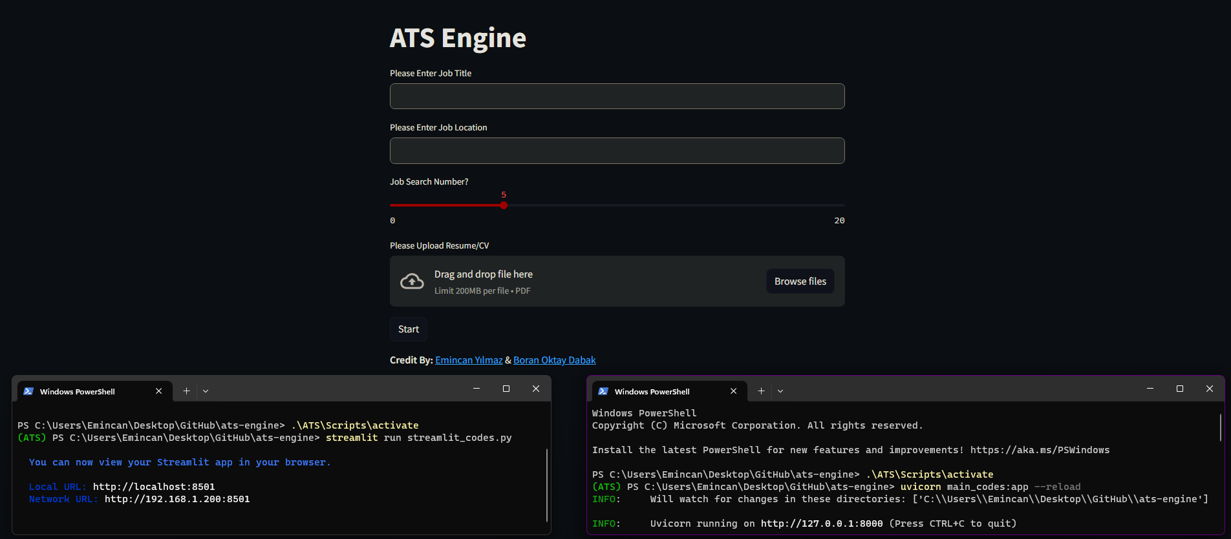Click 'Credit By:' label text

(x=411, y=360)
